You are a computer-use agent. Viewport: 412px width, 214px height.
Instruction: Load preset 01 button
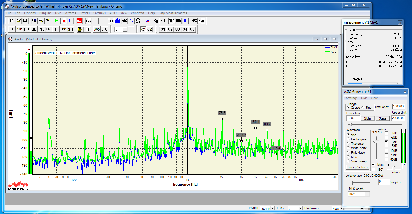163,29
